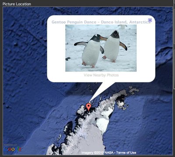Click the Google logo on the map
This screenshot has height=157, width=175.
click(x=13, y=149)
